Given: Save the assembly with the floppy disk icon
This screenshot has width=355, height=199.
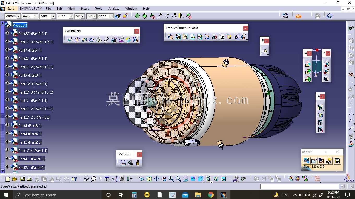Looking at the screenshot, I should tap(22, 179).
